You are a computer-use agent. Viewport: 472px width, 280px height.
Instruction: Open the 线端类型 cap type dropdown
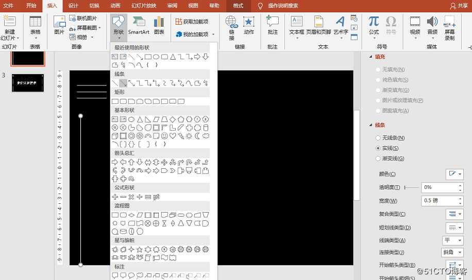[x=453, y=240]
